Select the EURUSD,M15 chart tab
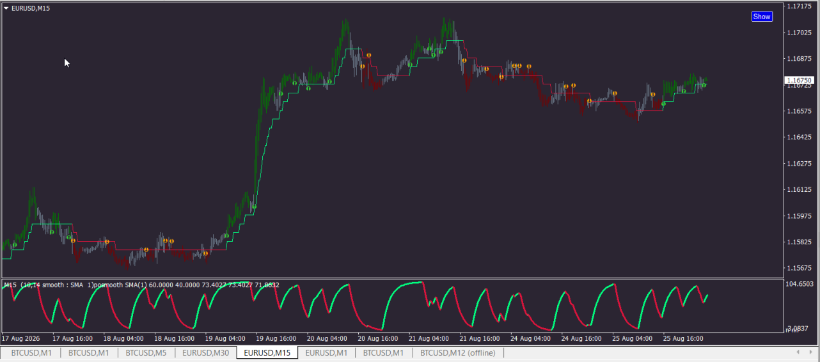The height and width of the screenshot is (362, 820). [x=267, y=352]
